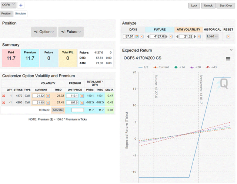
Task: Open the chart hamburger menu
Action: [x=228, y=59]
